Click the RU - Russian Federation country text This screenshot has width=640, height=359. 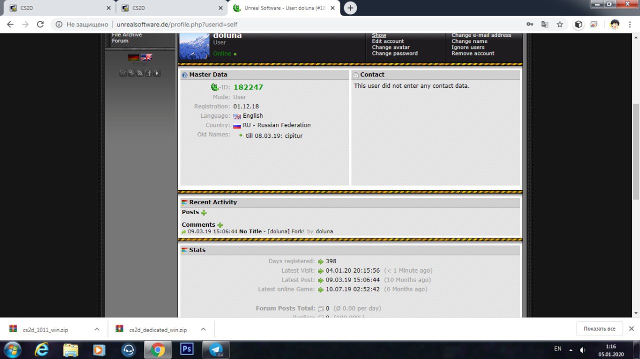click(277, 125)
